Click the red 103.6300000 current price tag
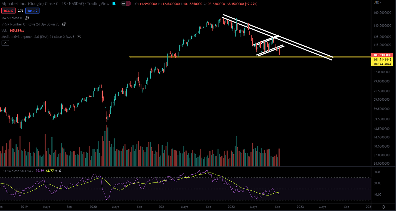Viewport: 396px width, 211px height. [382, 55]
